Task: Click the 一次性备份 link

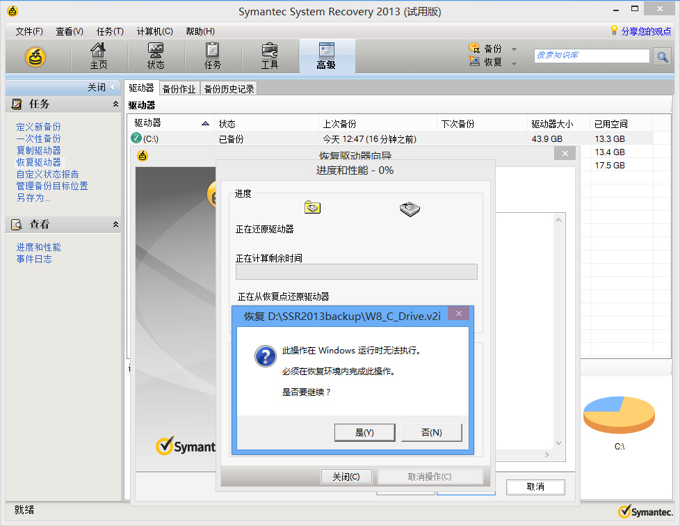Action: click(39, 138)
